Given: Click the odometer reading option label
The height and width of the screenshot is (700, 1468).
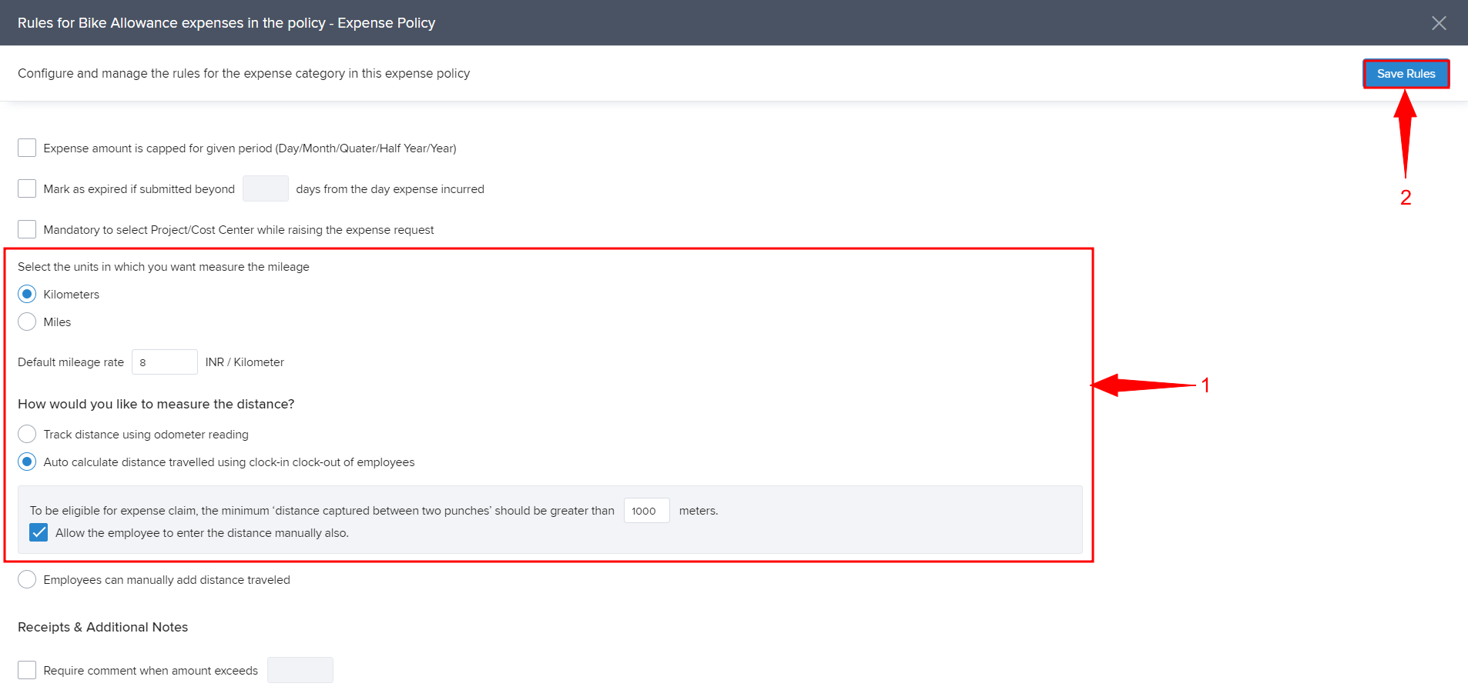Looking at the screenshot, I should tap(146, 435).
